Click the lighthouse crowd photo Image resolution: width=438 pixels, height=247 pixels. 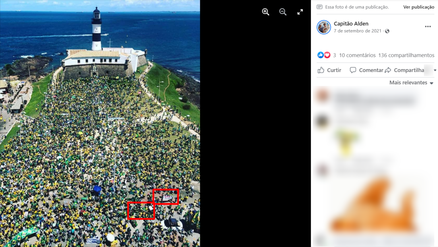pos(100,123)
